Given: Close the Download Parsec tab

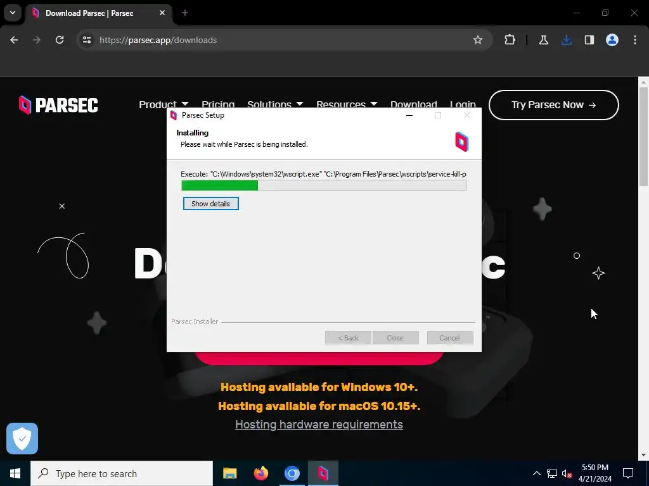Looking at the screenshot, I should click(x=162, y=13).
